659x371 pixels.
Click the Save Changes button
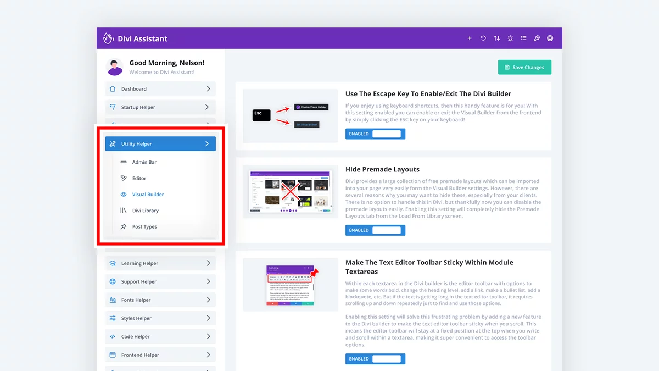pyautogui.click(x=524, y=67)
